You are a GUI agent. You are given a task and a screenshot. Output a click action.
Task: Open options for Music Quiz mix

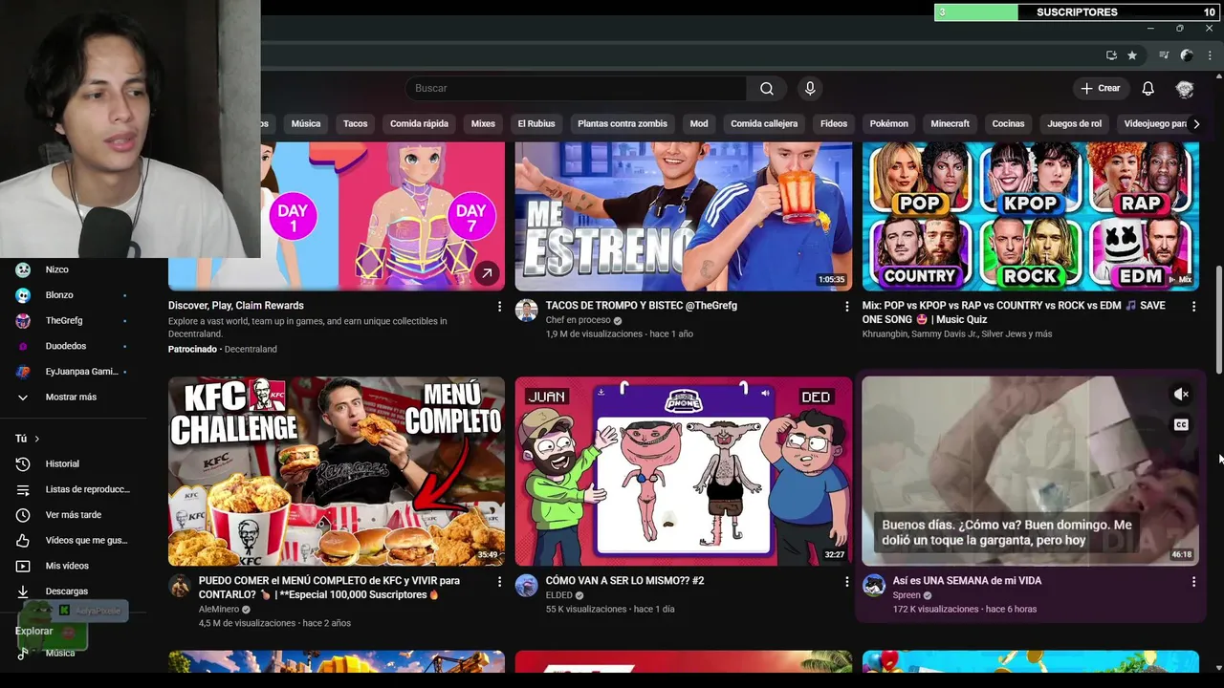point(1193,307)
